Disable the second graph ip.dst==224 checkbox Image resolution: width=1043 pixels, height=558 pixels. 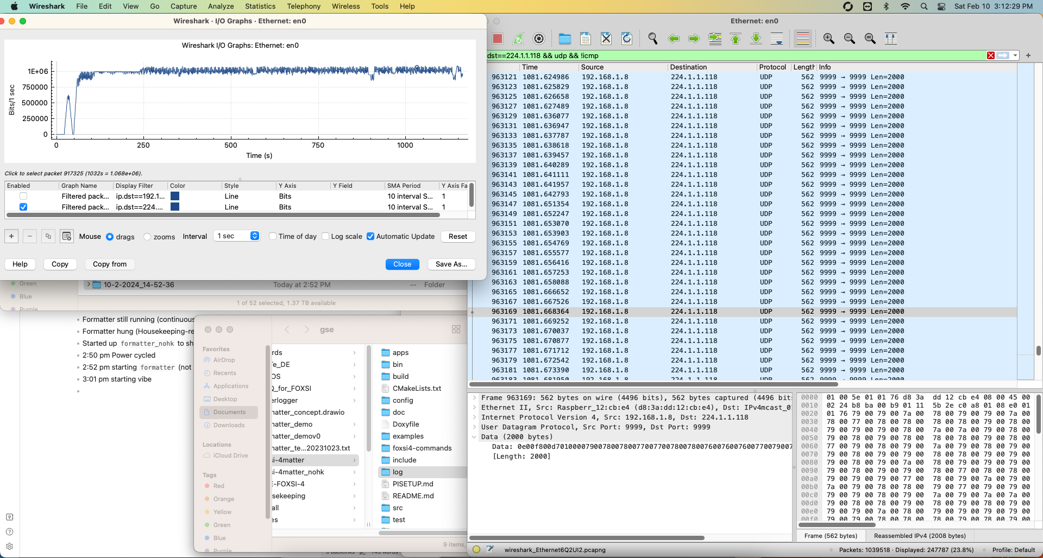(x=23, y=207)
